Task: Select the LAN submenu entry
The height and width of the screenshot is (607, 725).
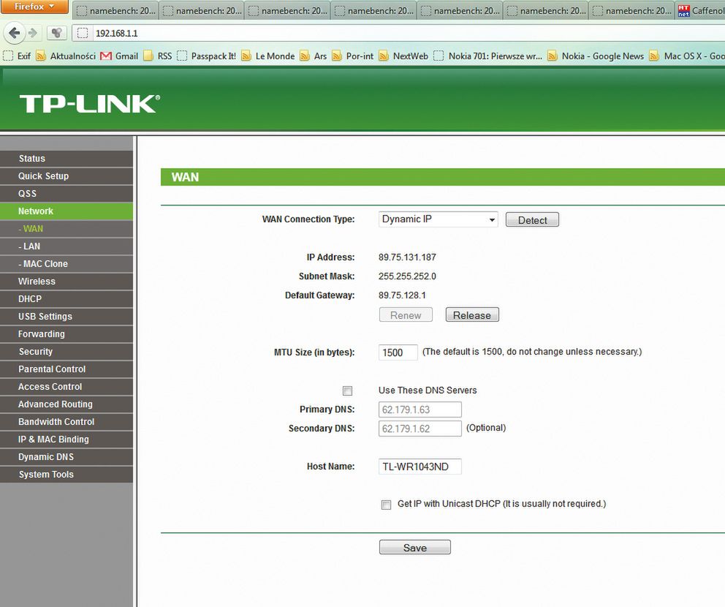Action: pyautogui.click(x=66, y=246)
